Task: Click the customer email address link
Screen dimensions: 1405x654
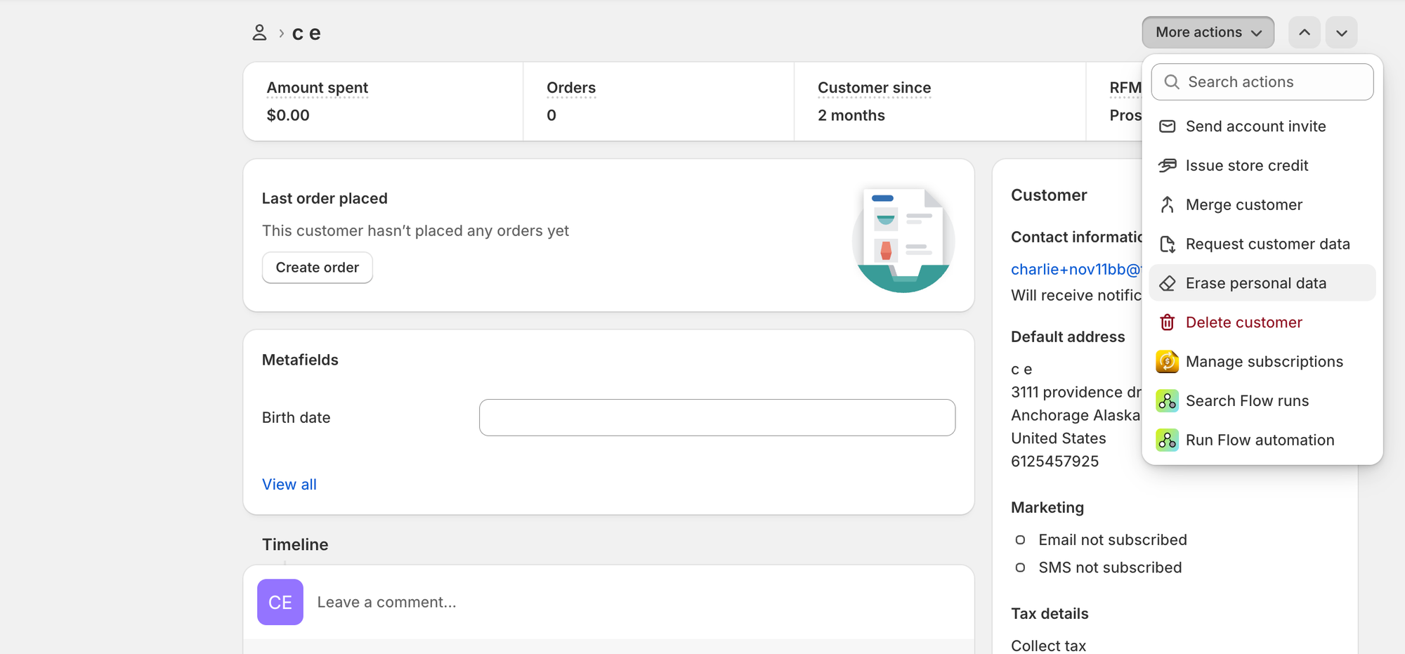Action: coord(1075,270)
